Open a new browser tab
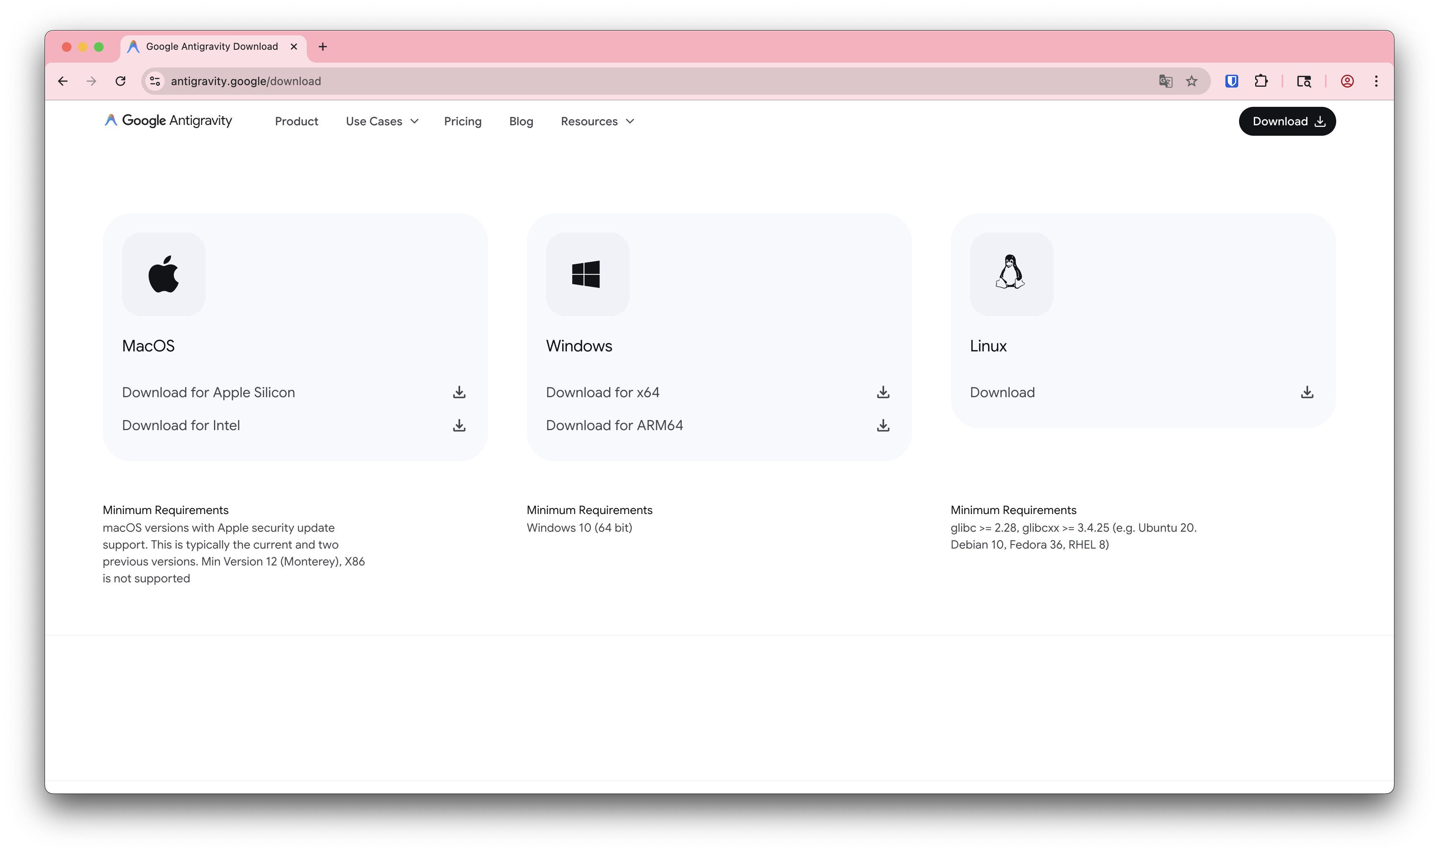Viewport: 1439px width, 853px height. point(322,47)
